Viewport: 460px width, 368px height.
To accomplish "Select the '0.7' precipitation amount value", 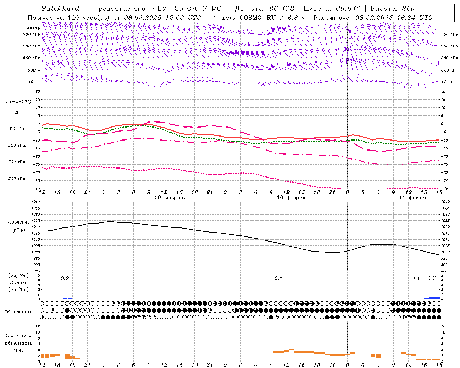I will coord(431,279).
